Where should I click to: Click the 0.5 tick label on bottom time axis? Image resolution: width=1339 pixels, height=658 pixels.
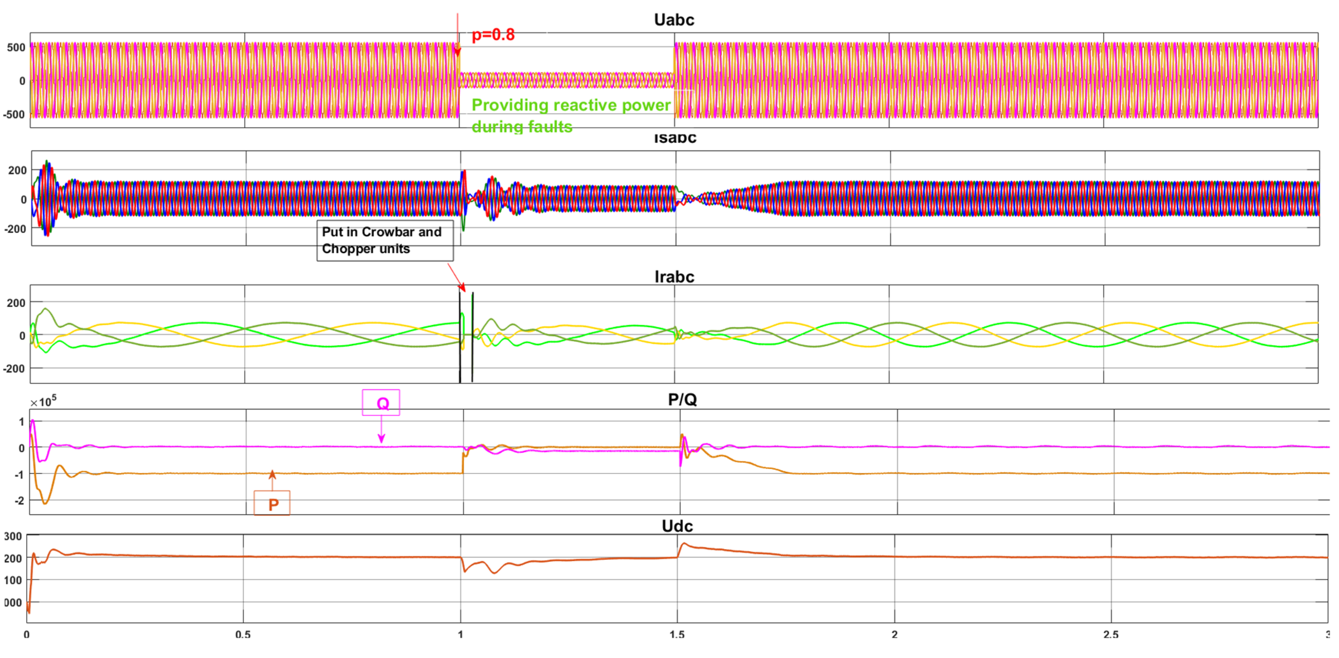[x=243, y=634]
